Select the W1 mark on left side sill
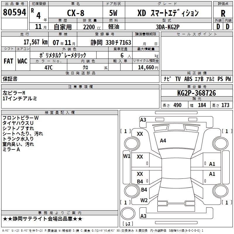Image resolution: width=234 pixels, height=234 pixels. click(x=127, y=156)
